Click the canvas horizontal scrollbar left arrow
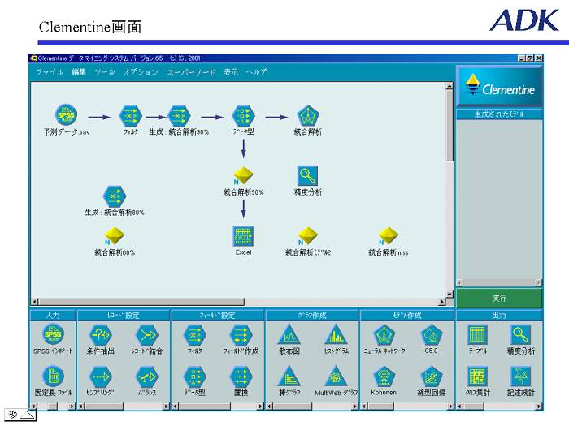This screenshot has width=569, height=426. tap(35, 301)
